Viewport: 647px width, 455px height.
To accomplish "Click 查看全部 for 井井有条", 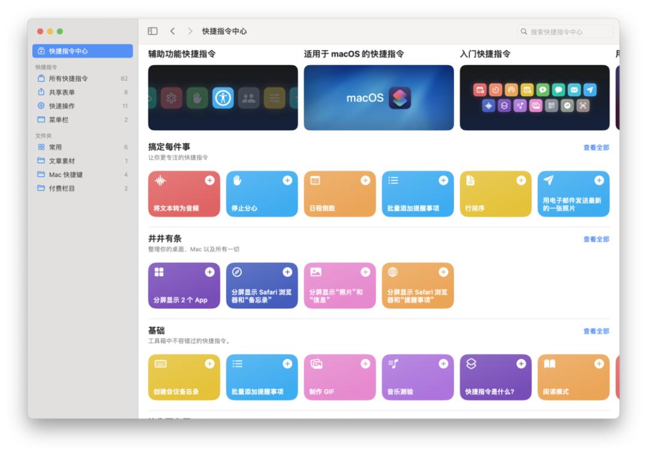I will coord(596,239).
